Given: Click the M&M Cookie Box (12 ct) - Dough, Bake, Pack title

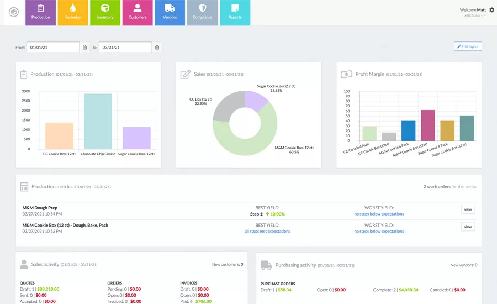Looking at the screenshot, I should coord(65,225).
